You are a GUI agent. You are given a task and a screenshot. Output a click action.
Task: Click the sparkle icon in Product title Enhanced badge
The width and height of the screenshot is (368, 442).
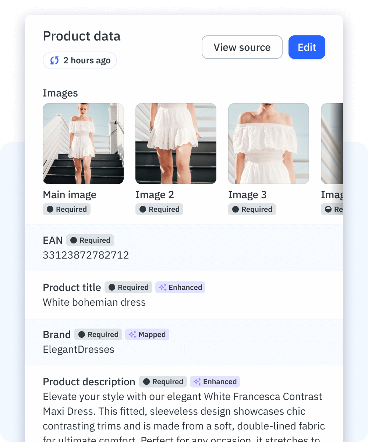pos(163,287)
